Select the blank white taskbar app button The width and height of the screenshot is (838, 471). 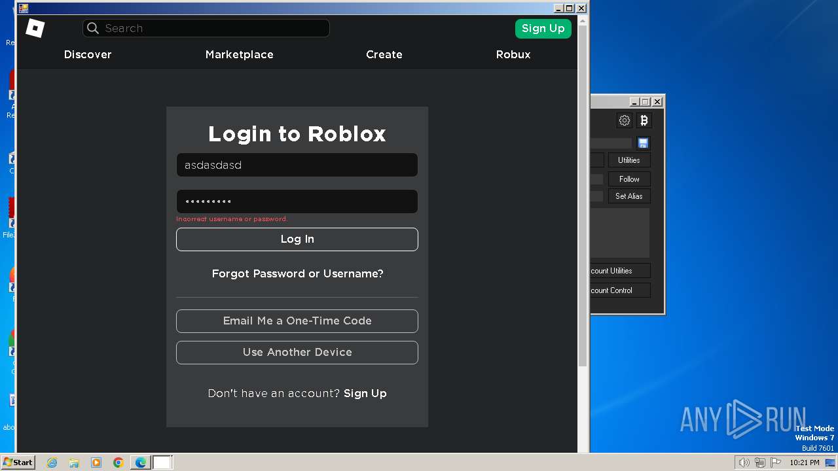click(x=162, y=462)
